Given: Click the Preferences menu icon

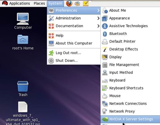Looking at the screenshot, I should pos(51,11).
